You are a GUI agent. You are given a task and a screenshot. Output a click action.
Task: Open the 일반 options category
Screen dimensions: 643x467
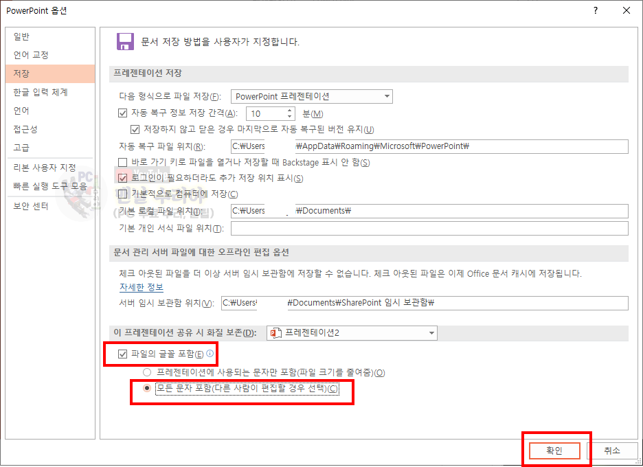[x=50, y=36]
